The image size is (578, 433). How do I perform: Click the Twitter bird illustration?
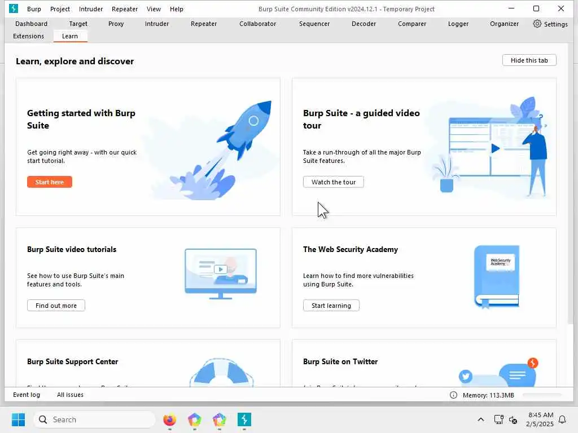click(x=466, y=376)
